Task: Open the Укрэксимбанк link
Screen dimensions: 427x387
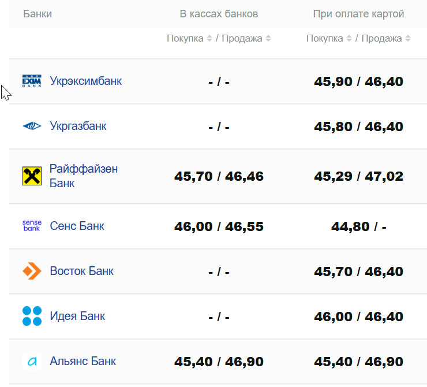Action: pyautogui.click(x=85, y=81)
